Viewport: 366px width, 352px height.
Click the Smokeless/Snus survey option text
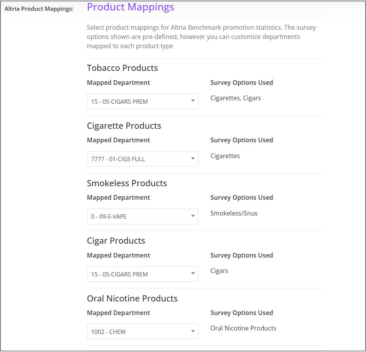click(x=234, y=213)
